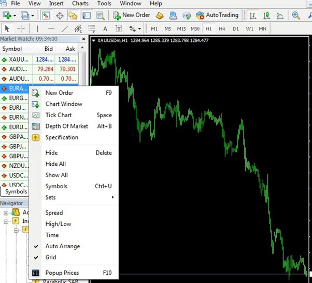Select the Cursor arrow tool
This screenshot has width=312, height=283.
pos(7,29)
